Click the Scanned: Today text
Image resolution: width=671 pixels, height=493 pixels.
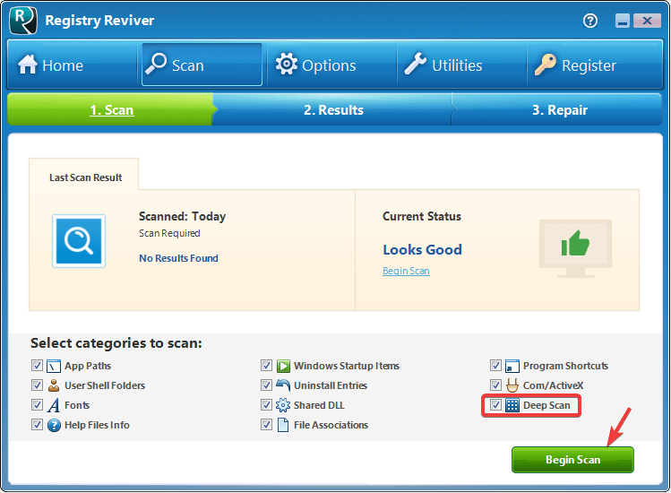[x=182, y=216]
